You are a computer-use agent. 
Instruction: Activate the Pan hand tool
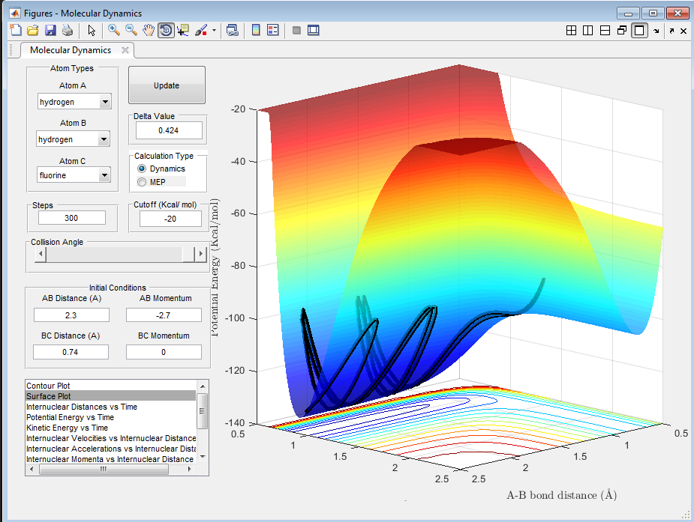coord(149,30)
